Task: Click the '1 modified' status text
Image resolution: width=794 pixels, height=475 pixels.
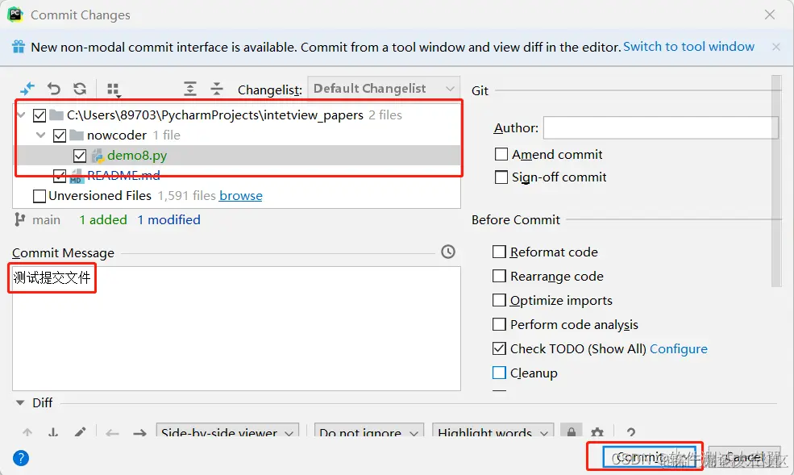Action: click(169, 220)
